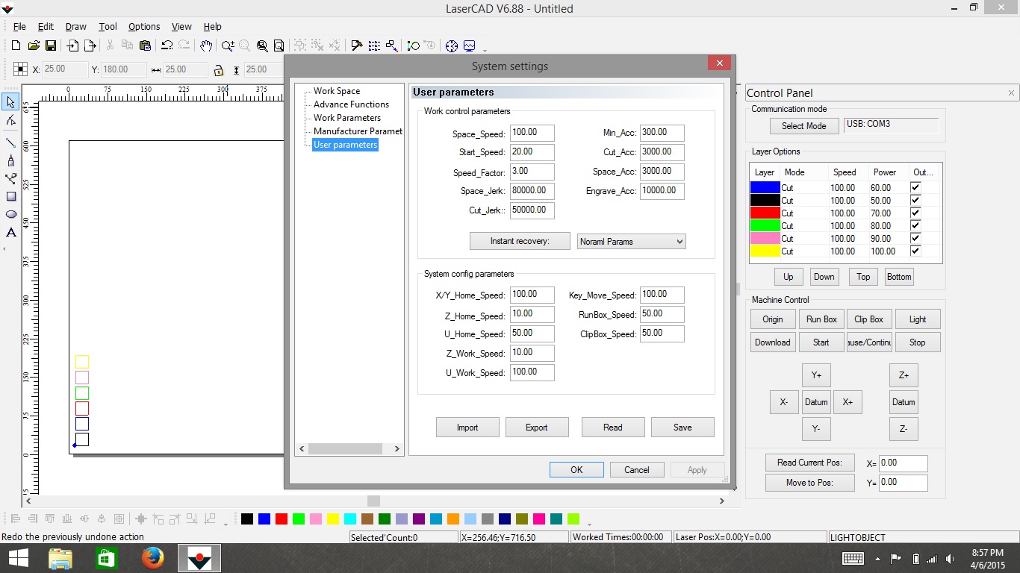Click the Export button
Image resolution: width=1020 pixels, height=573 pixels.
tap(536, 428)
